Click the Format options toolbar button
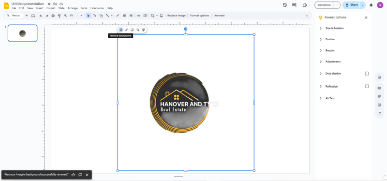This screenshot has width=387, height=181. pyautogui.click(x=199, y=15)
